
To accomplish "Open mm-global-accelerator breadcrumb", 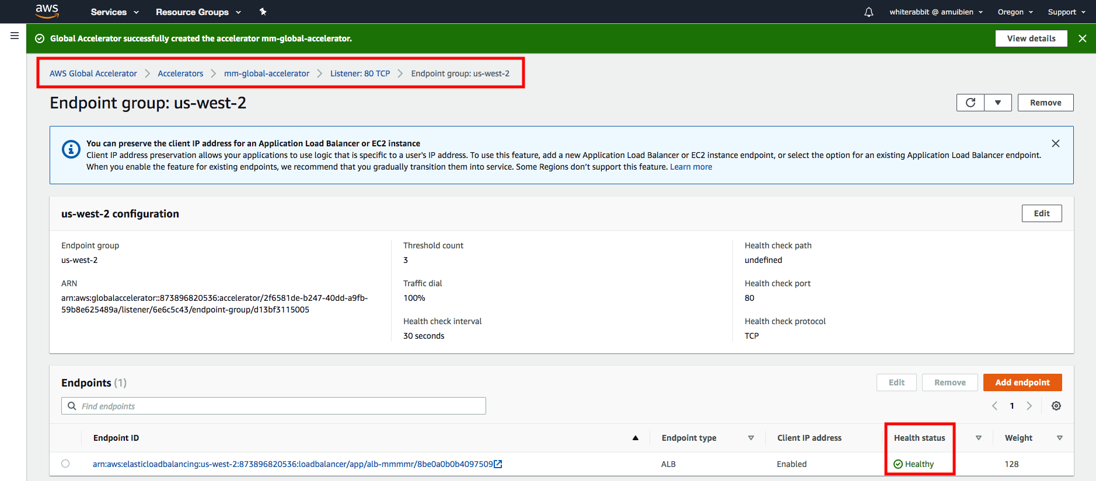I will [267, 73].
